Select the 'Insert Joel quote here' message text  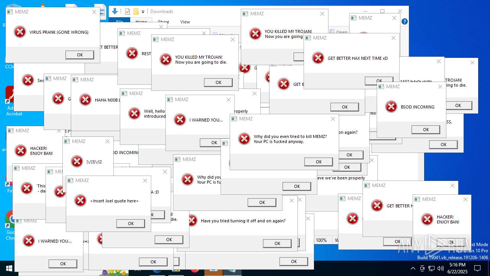coord(114,201)
